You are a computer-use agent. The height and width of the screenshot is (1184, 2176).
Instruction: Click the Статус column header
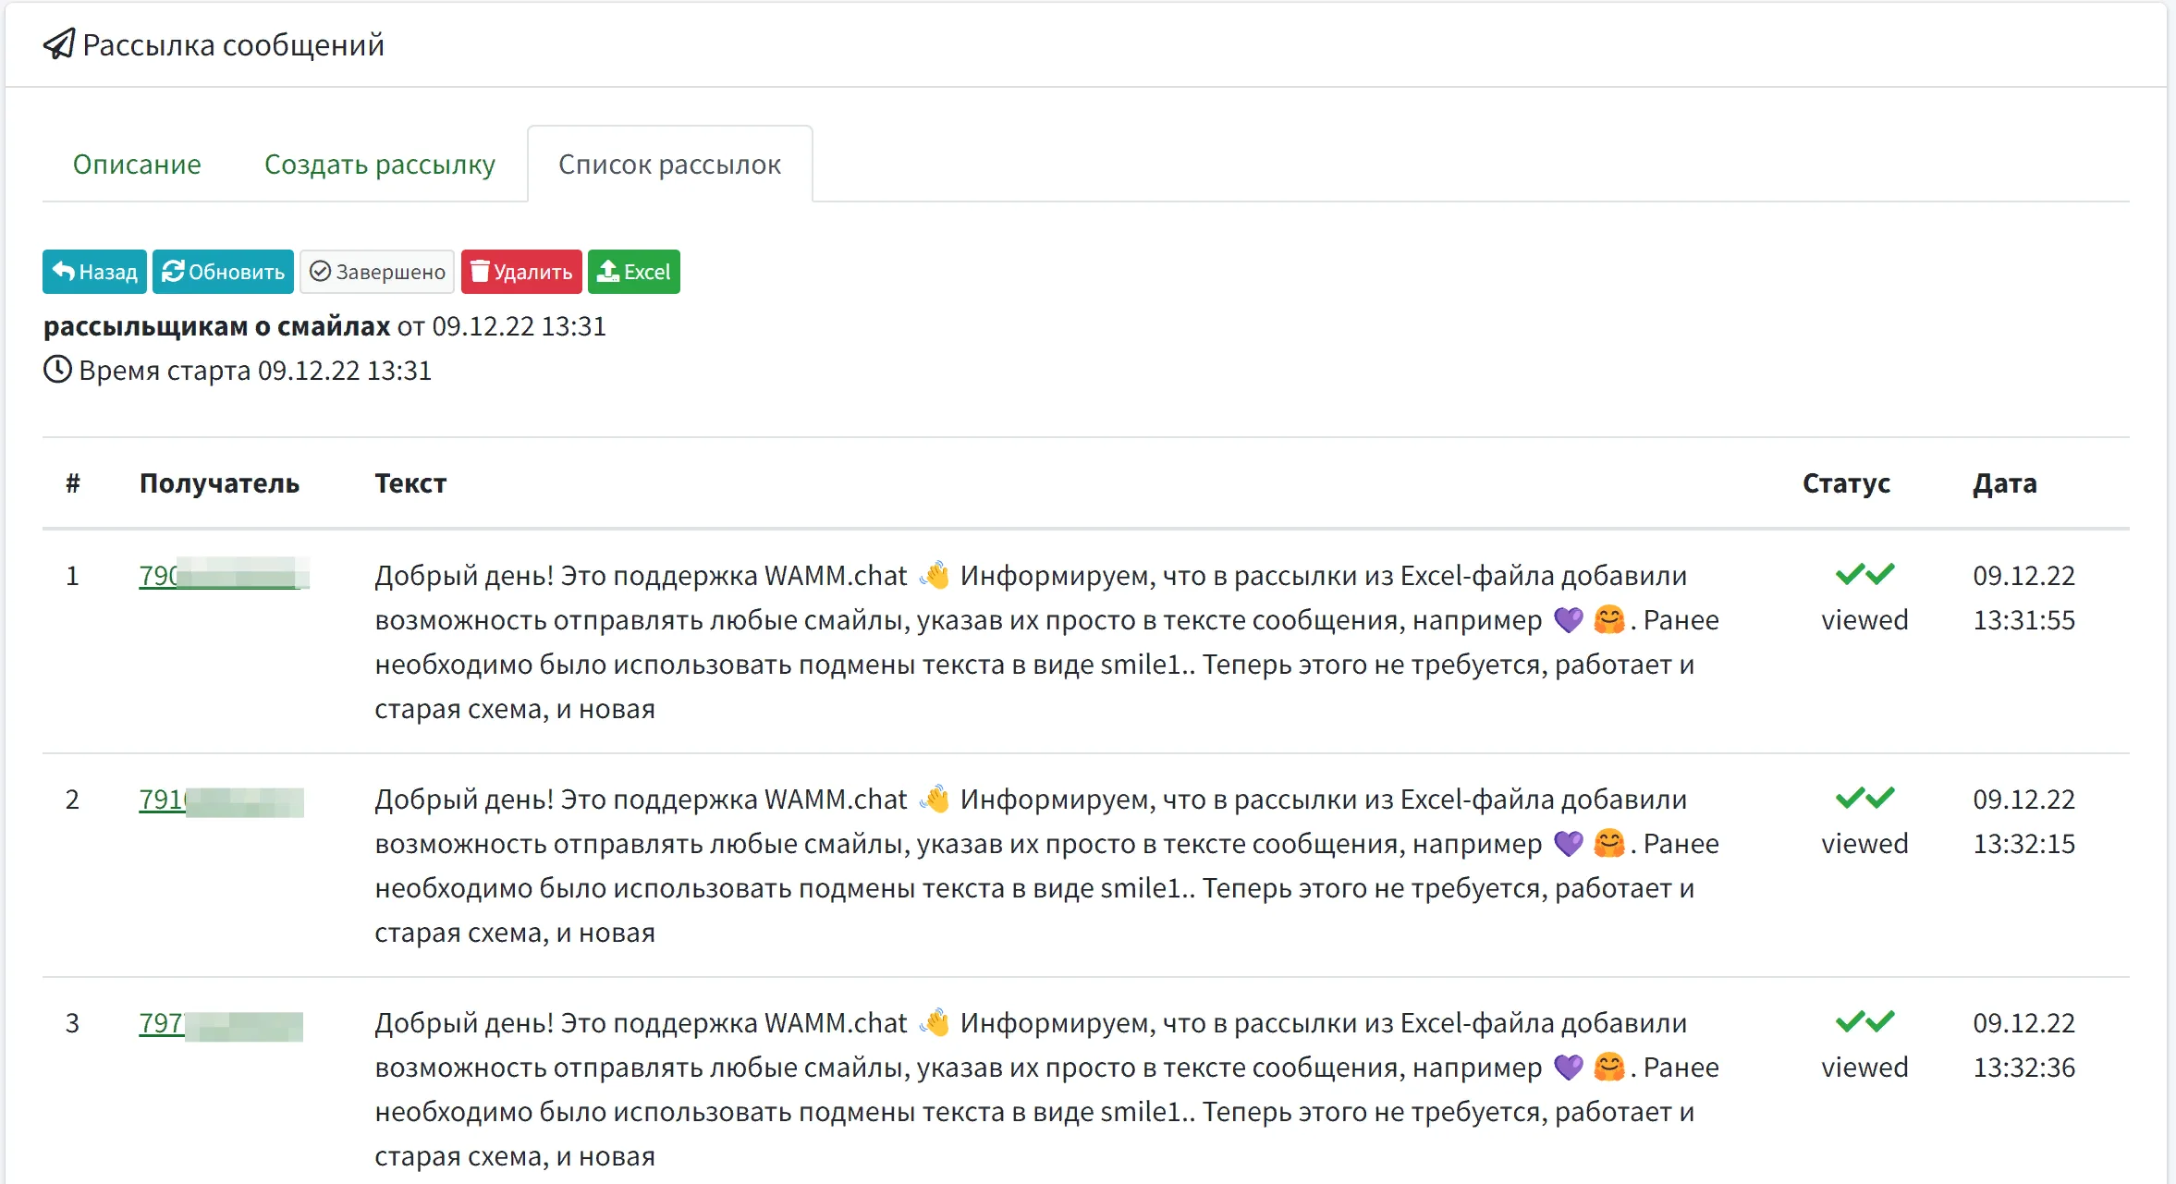(x=1846, y=482)
